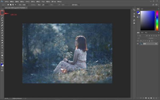Choose Add to Selection mode
160x100 pixels.
tap(11, 5)
